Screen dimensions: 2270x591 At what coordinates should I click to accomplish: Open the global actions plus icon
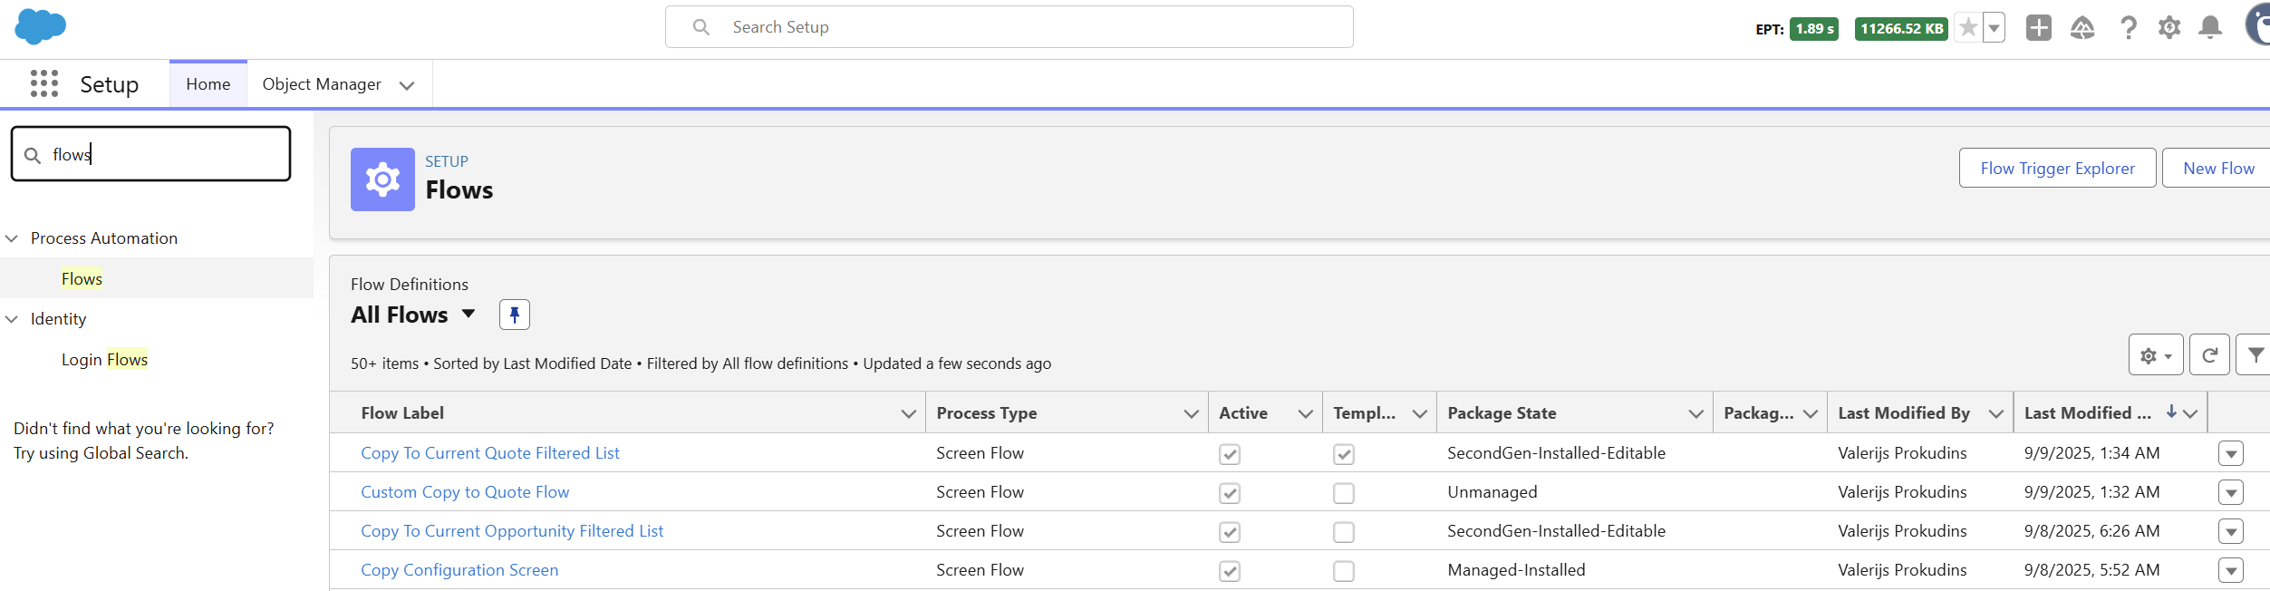2039,28
